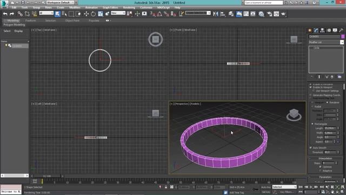The height and width of the screenshot is (195, 346).
Task: Click the Redo arrow in main toolbar
Action: pos(12,14)
